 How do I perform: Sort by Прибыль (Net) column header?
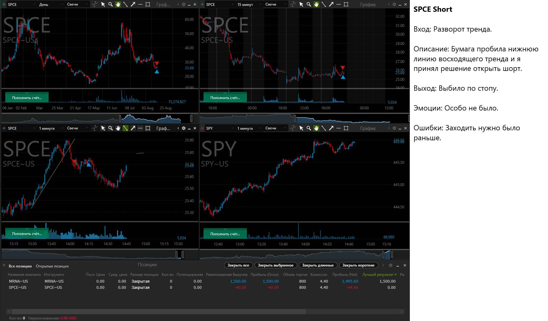pyautogui.click(x=345, y=275)
